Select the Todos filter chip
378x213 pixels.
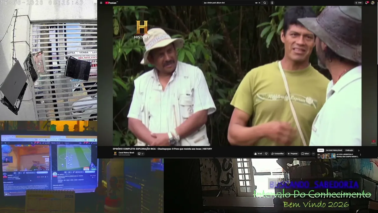pyautogui.click(x=321, y=150)
